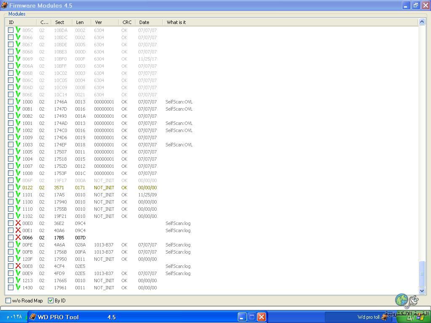Check the row checkbox for module 806F
This screenshot has width=431, height=323.
(11, 180)
